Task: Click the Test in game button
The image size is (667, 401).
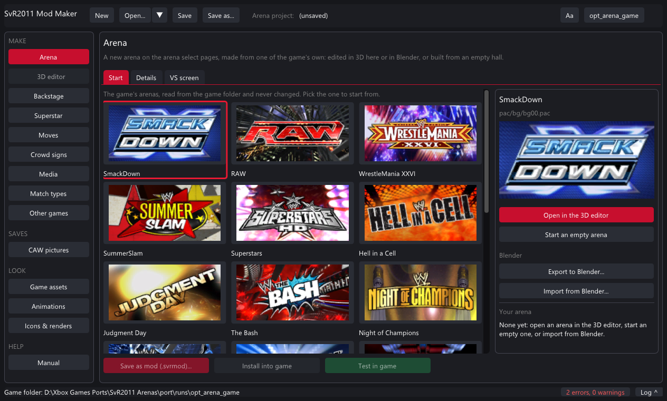Action: tap(378, 366)
